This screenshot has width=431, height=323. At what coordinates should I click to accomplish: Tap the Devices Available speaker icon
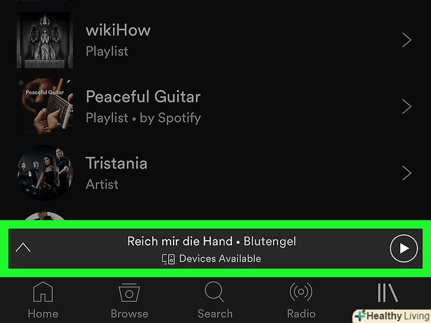click(168, 259)
